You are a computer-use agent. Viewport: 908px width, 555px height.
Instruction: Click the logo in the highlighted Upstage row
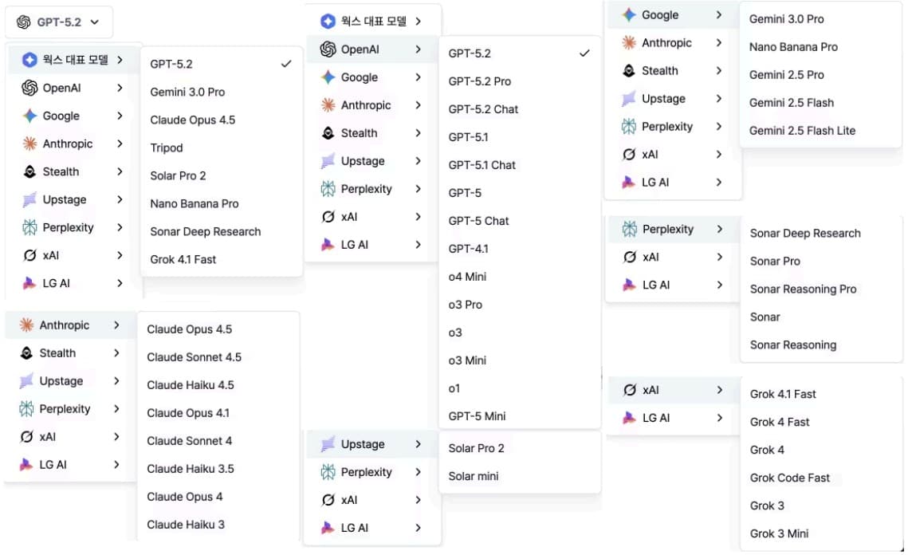[328, 444]
